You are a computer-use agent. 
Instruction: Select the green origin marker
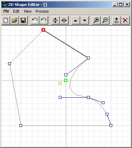tap(66, 81)
